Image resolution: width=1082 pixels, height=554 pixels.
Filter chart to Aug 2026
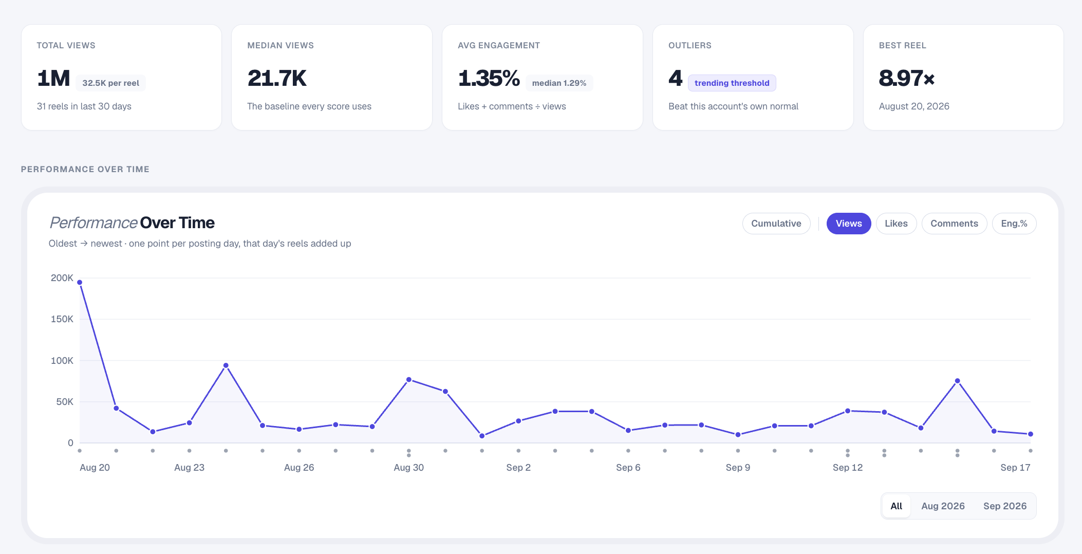pyautogui.click(x=943, y=506)
